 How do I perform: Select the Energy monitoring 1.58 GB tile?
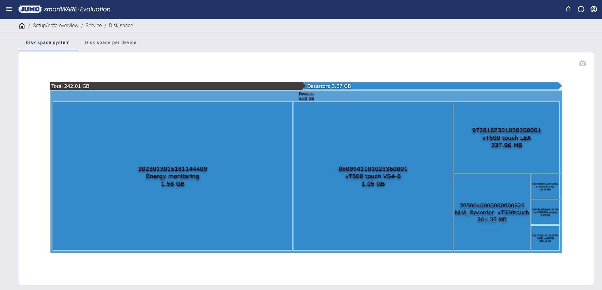(172, 176)
